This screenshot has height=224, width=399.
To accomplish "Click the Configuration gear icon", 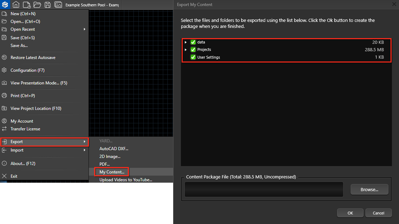I will pyautogui.click(x=4, y=70).
